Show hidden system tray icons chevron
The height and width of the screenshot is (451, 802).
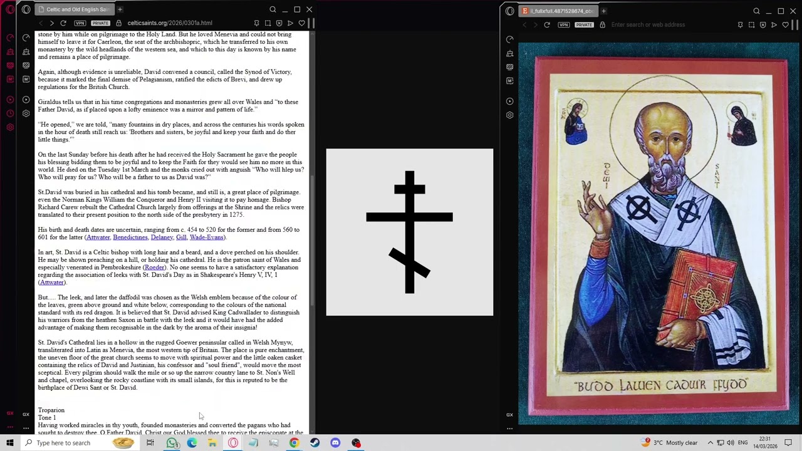point(710,443)
